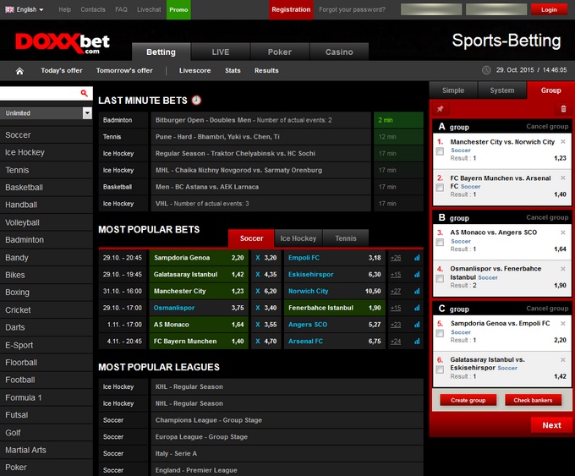This screenshot has width=575, height=476.
Task: Expand +26 more bets for Sampdoria match
Action: tap(396, 258)
